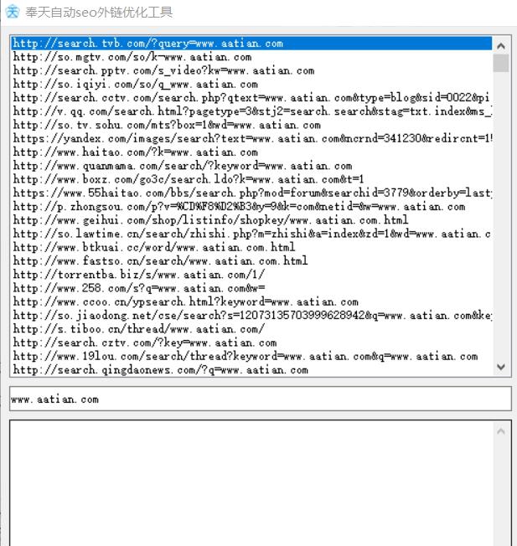Select the so.iqiyi.com URL row
Viewport: 517px width, 546px height.
coord(251,85)
